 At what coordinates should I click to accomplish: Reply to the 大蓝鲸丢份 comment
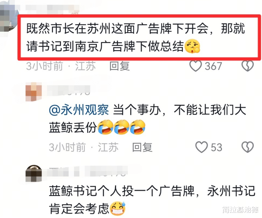tap(142, 147)
